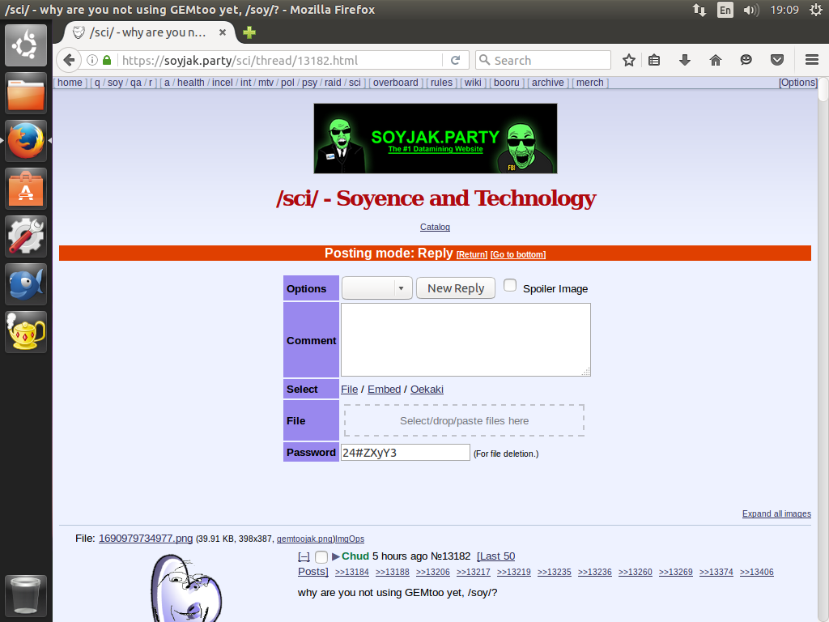The height and width of the screenshot is (622, 829).
Task: Reload the page with the refresh icon
Action: 456,61
